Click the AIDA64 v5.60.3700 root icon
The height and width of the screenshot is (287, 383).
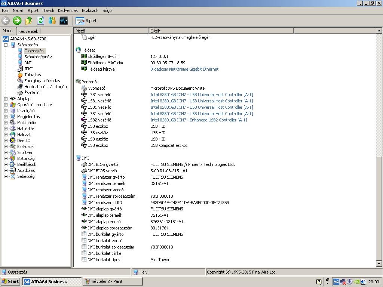click(x=6, y=39)
